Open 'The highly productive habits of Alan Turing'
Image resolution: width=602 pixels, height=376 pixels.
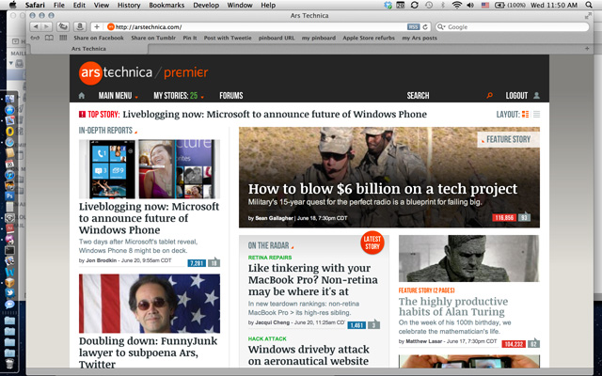click(453, 306)
